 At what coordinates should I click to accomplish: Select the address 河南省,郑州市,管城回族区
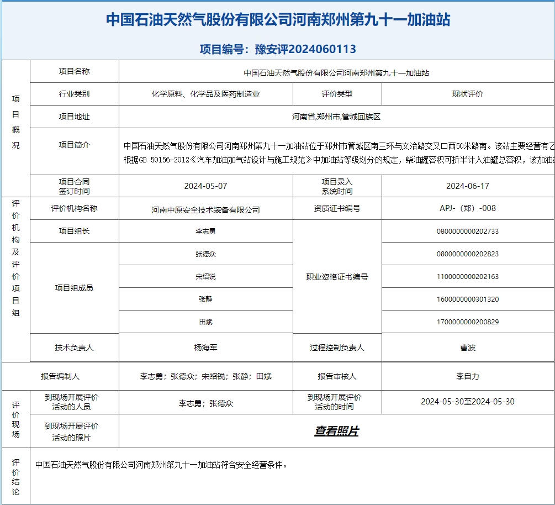[336, 117]
